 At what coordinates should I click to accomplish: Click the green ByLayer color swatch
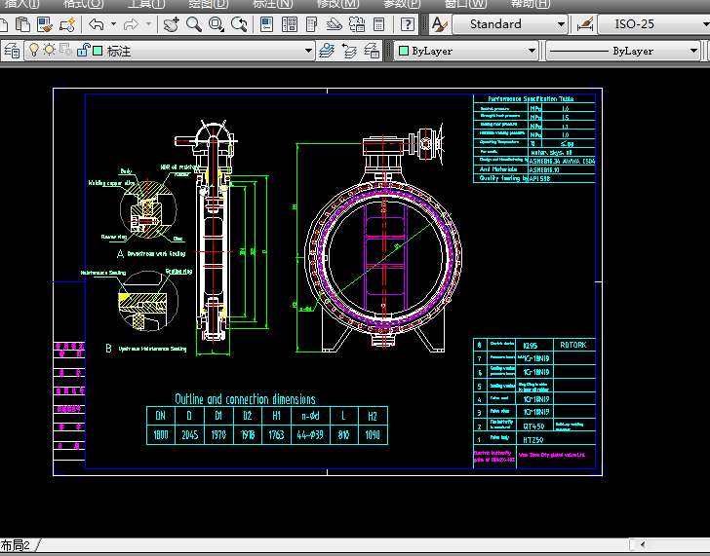click(403, 51)
